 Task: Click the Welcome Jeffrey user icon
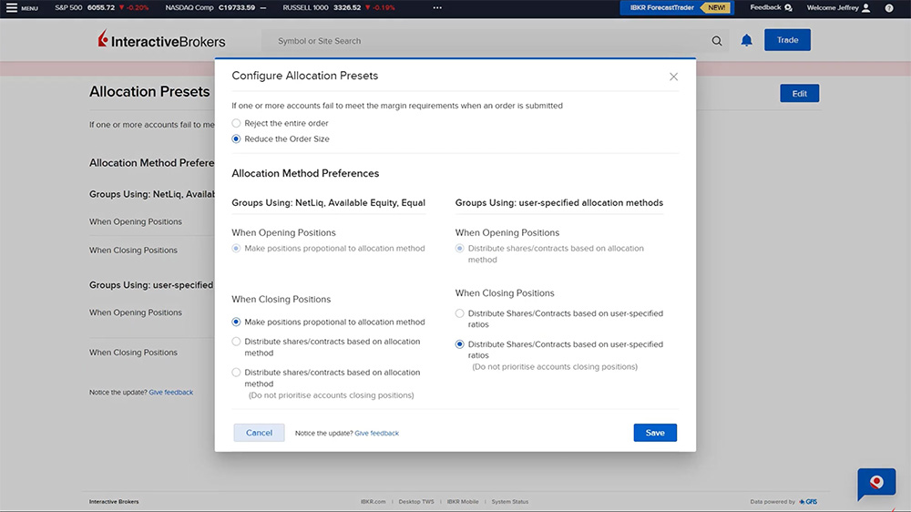click(866, 7)
